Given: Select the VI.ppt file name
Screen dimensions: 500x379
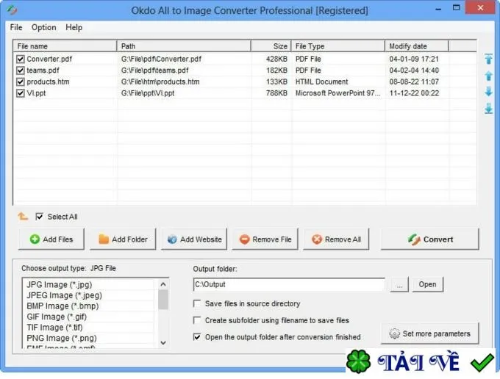Looking at the screenshot, I should tap(36, 93).
